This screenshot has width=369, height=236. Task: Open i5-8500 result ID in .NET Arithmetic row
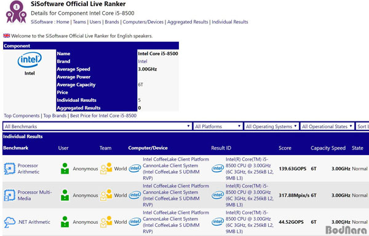[250, 222]
